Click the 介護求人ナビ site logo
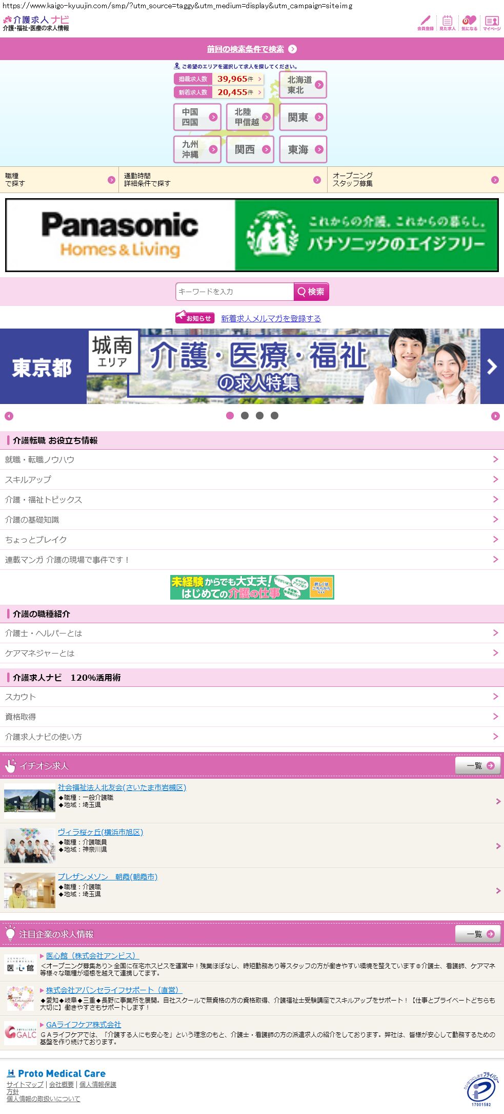The width and height of the screenshot is (504, 1114). pyautogui.click(x=36, y=23)
